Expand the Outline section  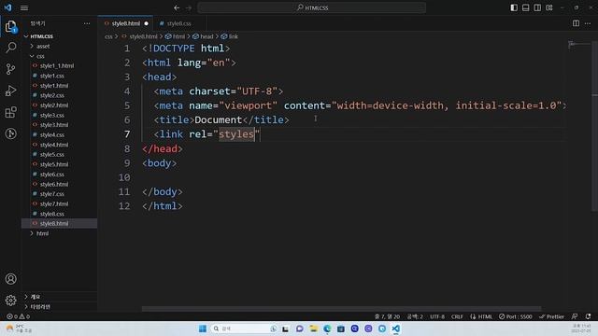tap(59, 297)
